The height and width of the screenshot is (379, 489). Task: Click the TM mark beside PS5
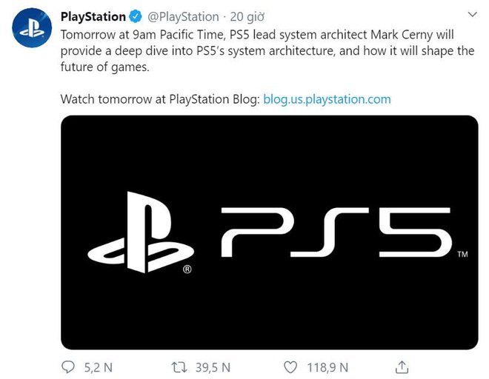(x=462, y=255)
